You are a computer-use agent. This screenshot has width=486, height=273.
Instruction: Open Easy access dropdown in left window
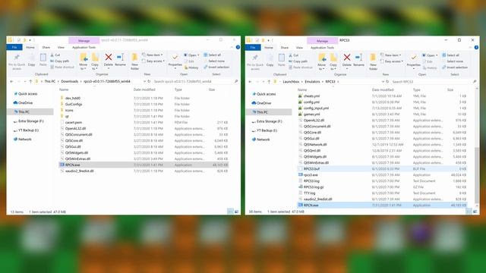(153, 61)
